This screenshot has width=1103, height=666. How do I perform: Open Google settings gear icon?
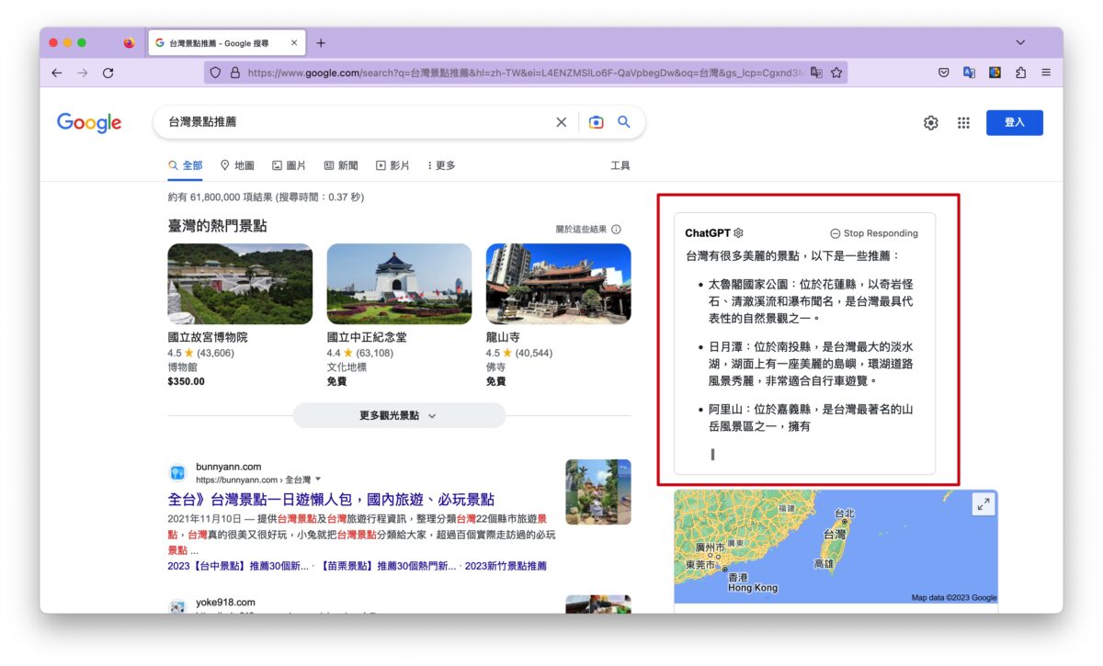coord(931,123)
